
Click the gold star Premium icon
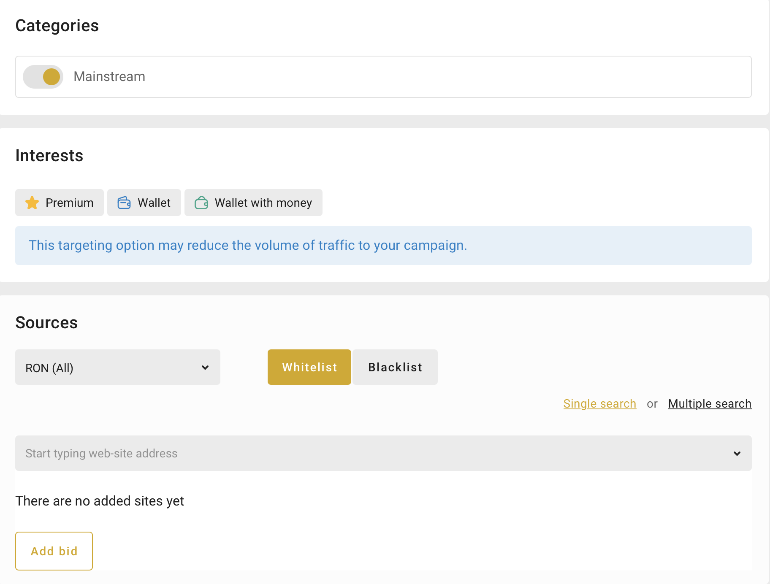click(32, 203)
